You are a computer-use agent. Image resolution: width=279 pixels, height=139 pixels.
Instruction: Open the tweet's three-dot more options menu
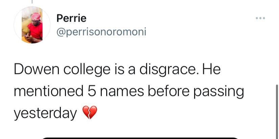pos(260,18)
